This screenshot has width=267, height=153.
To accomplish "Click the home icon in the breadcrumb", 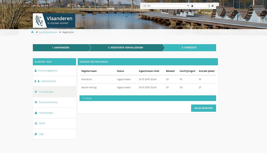I will [32, 32].
